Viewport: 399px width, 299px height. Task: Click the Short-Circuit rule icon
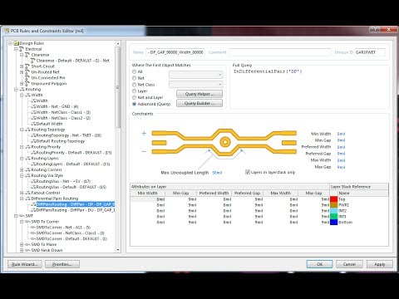(x=27, y=66)
